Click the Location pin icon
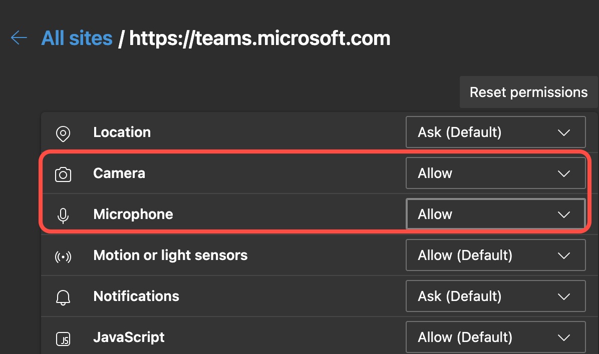Screen dimensions: 599x354 (x=63, y=132)
